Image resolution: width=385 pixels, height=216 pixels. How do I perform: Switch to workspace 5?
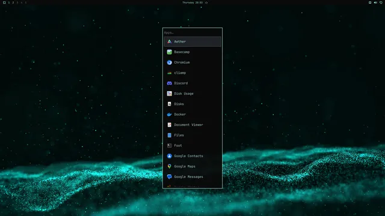point(25,2)
